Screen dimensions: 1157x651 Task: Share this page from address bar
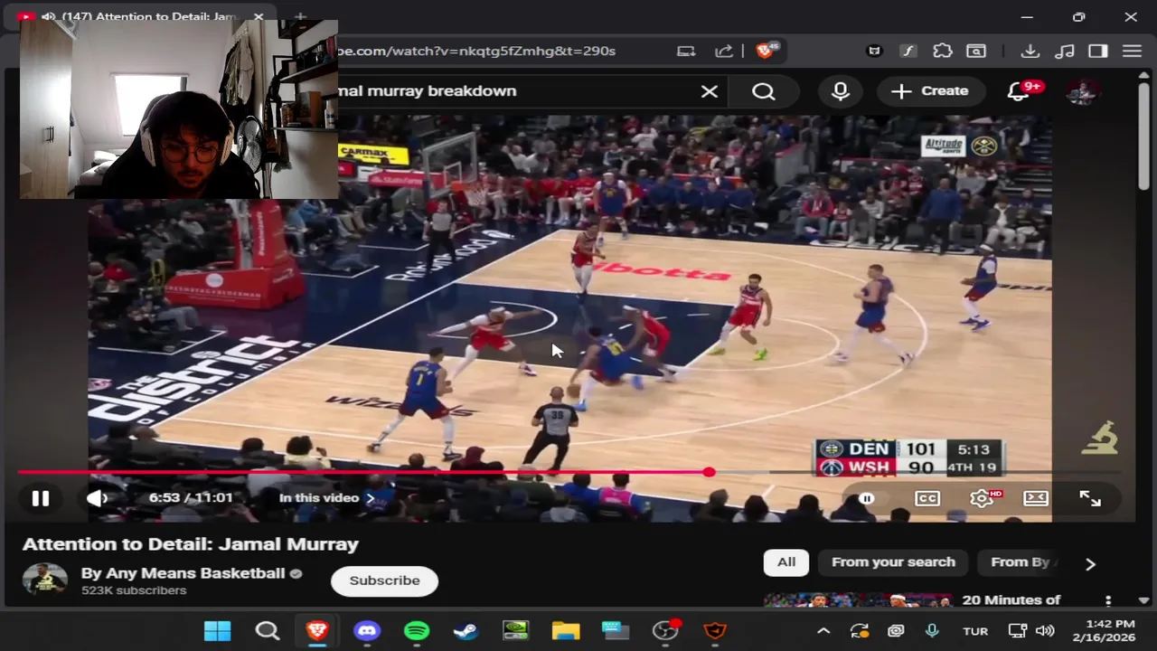pos(724,52)
